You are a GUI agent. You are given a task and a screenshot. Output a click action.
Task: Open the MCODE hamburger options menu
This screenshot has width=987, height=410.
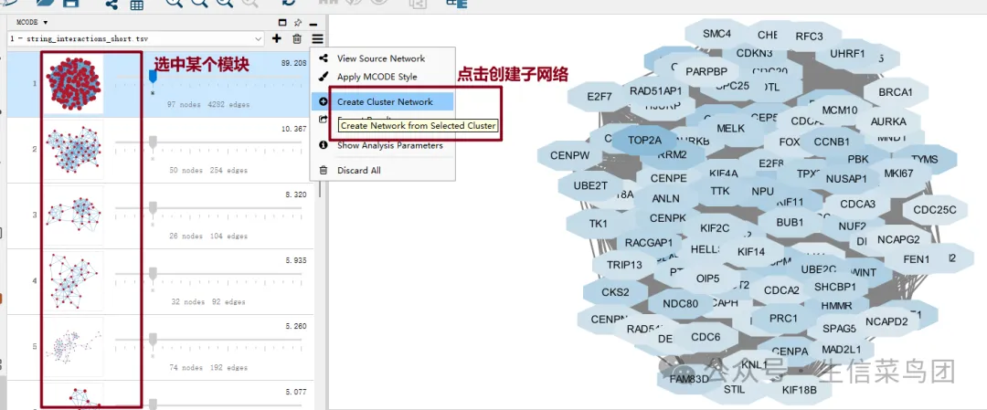click(x=317, y=39)
